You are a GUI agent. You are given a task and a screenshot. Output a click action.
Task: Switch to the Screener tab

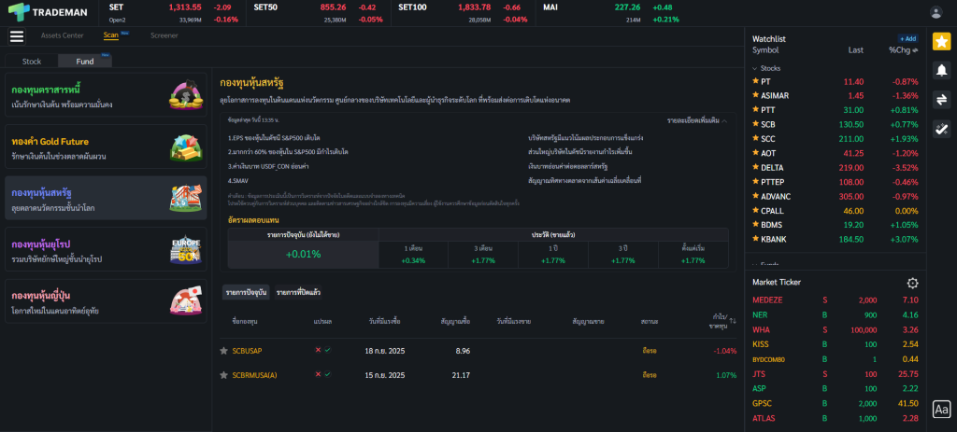coord(164,35)
